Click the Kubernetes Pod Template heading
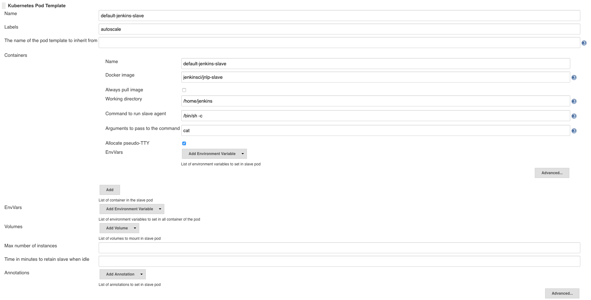This screenshot has width=591, height=300. coord(37,6)
